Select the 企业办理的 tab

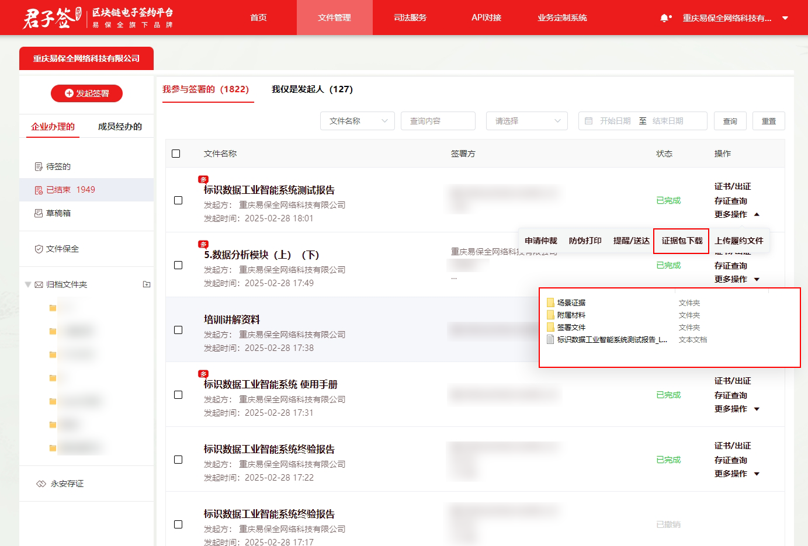click(53, 126)
